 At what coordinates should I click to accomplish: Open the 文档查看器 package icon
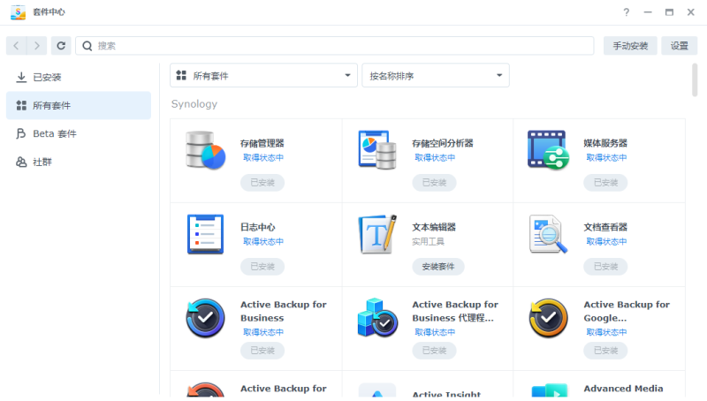[548, 234]
